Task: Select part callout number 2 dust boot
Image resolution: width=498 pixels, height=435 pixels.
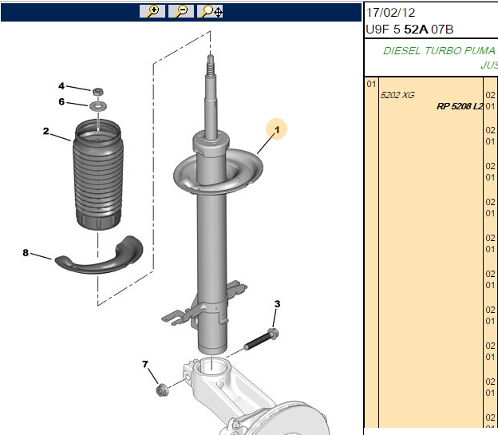Action: [46, 131]
